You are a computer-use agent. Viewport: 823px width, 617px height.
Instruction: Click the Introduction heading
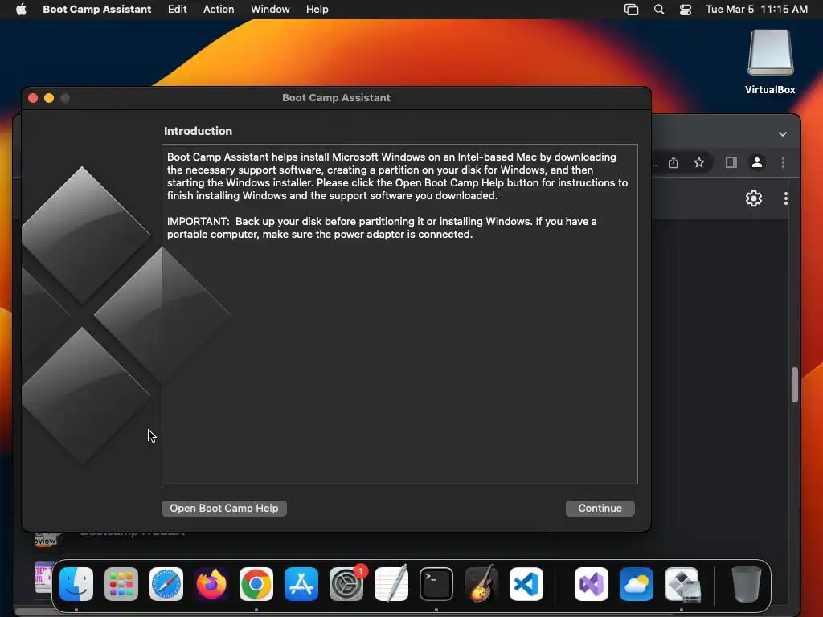(198, 131)
